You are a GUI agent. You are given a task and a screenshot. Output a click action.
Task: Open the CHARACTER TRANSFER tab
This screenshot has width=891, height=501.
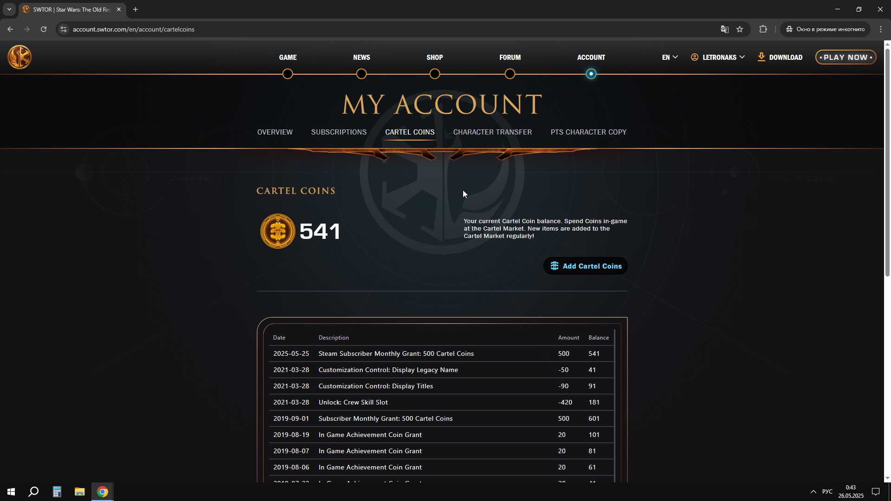[492, 132]
